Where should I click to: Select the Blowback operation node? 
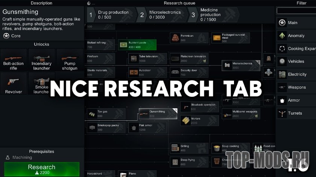[199, 106]
